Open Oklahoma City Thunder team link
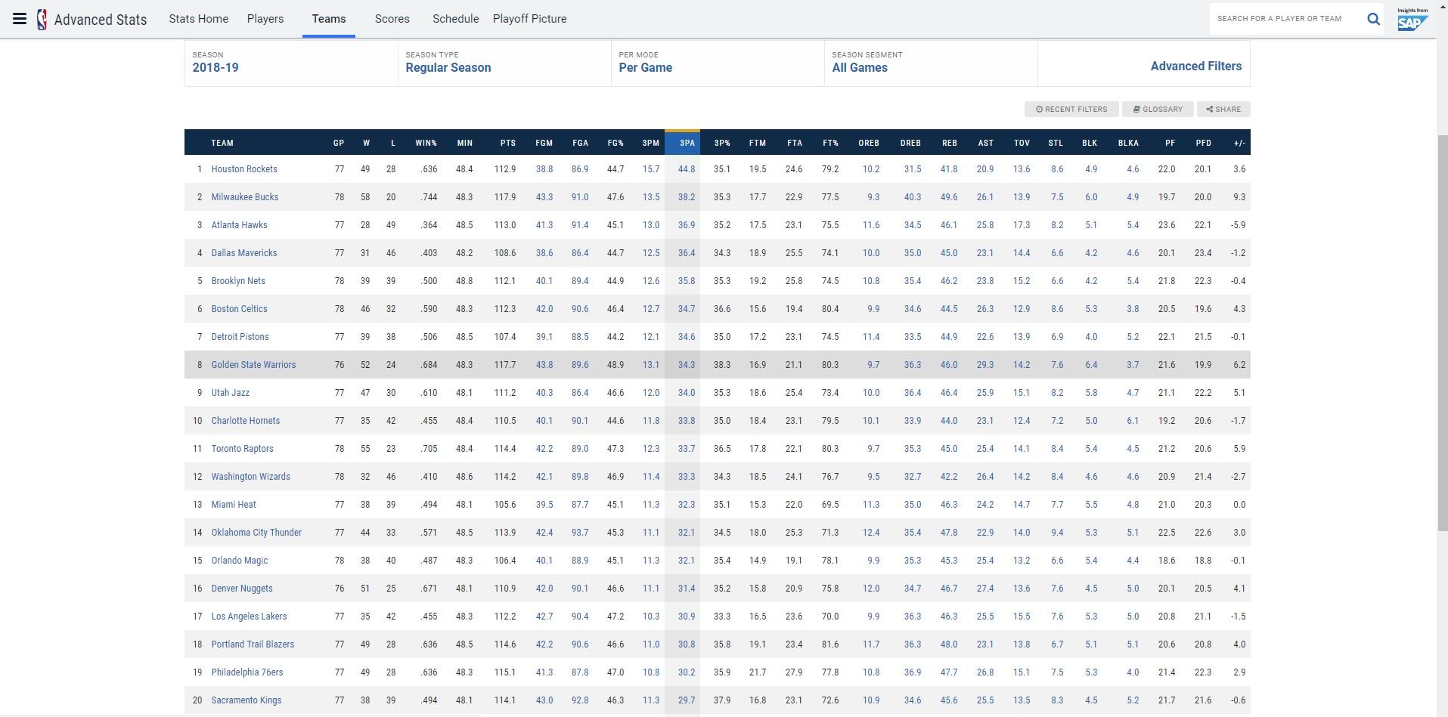 (256, 533)
